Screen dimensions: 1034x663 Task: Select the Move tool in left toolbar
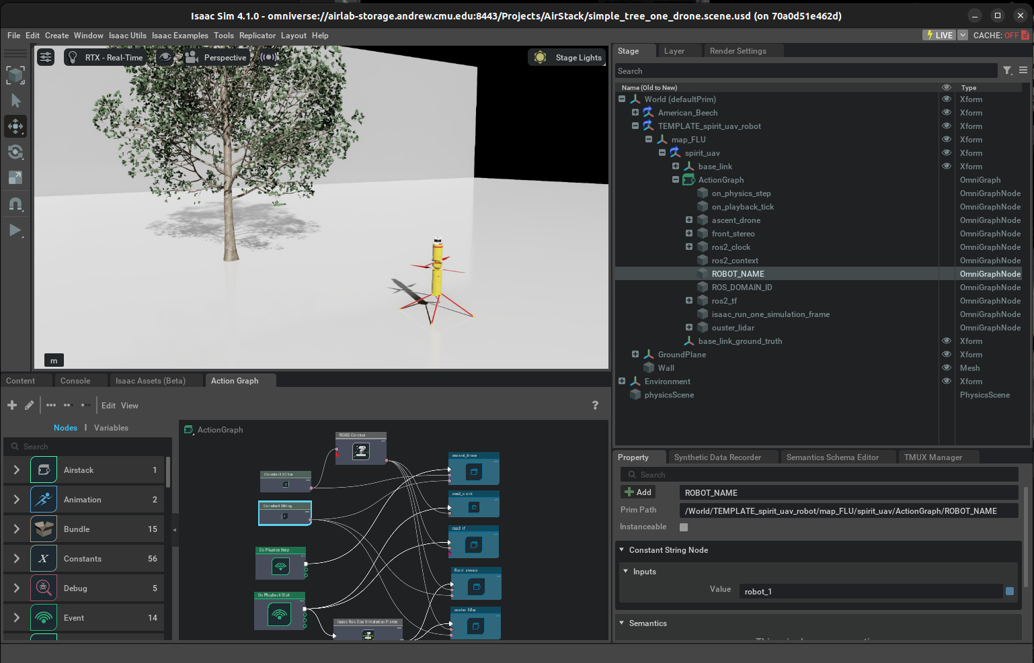click(x=15, y=126)
